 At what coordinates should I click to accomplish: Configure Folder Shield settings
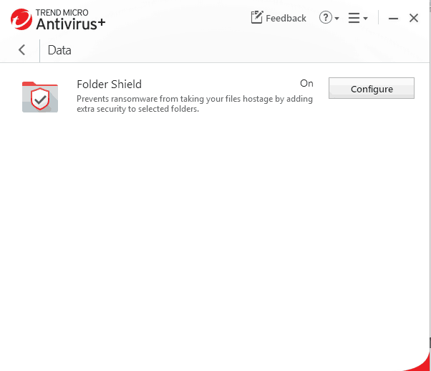point(372,88)
